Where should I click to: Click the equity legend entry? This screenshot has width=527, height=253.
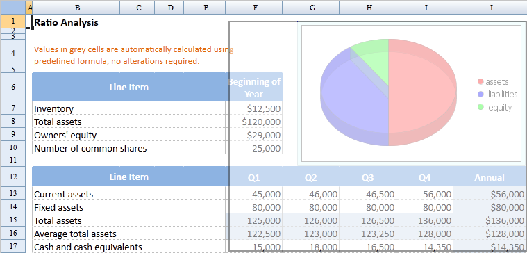pyautogui.click(x=495, y=107)
